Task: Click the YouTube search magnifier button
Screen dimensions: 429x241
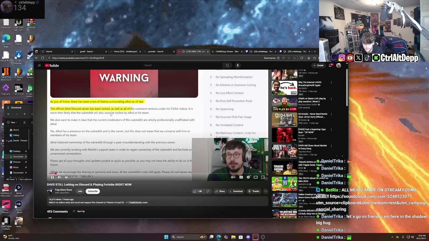Action: (228, 65)
